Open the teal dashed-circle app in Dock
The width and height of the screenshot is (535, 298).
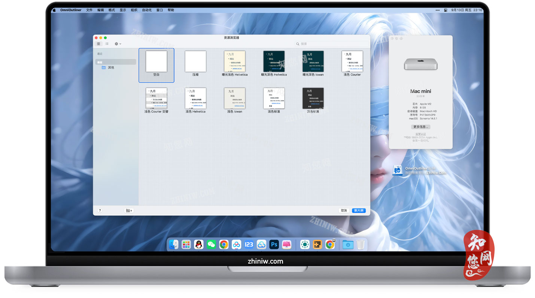[305, 245]
